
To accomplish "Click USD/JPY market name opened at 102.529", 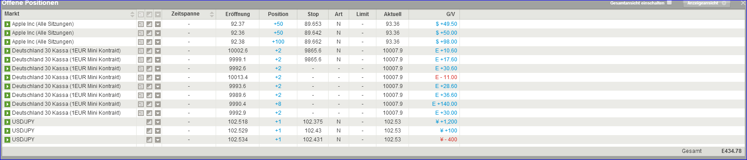I will tap(23, 131).
